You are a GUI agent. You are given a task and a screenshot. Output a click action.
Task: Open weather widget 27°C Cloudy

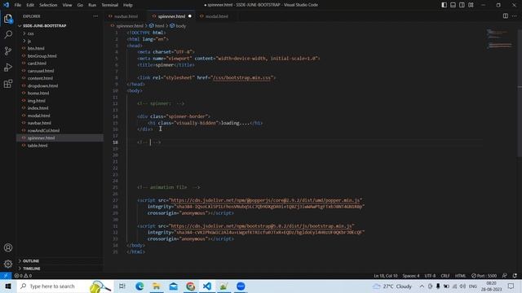click(392, 286)
